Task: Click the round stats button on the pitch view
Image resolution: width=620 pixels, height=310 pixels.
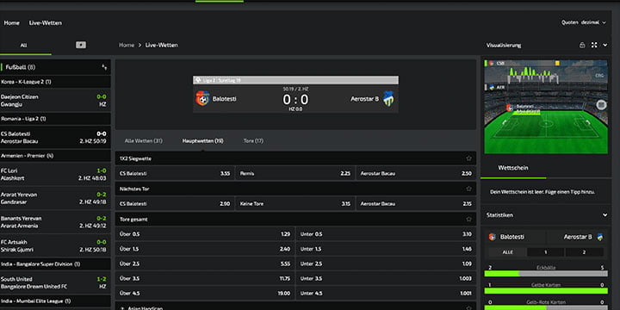Action: coord(601,105)
